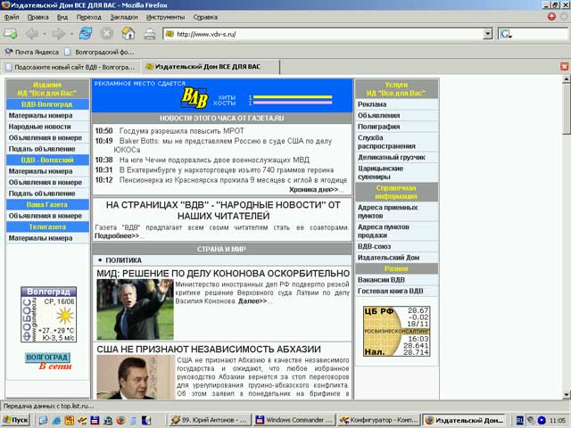571x428 pixels.
Task: Open back history dropdown arrow
Action: coord(45,34)
